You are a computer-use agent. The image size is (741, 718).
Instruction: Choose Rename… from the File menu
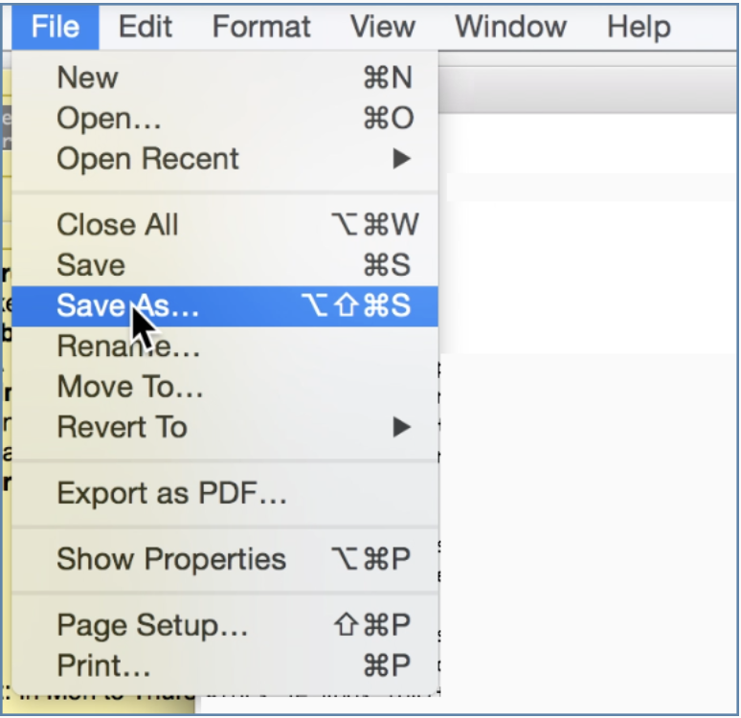point(128,346)
